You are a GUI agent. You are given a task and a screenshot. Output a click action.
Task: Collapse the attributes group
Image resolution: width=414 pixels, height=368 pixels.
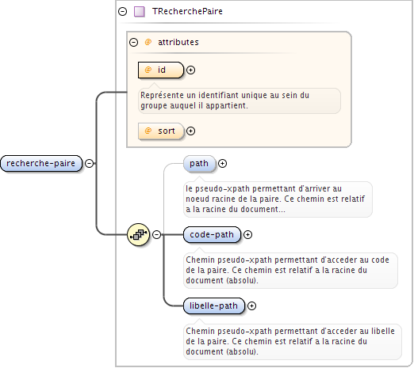[133, 42]
